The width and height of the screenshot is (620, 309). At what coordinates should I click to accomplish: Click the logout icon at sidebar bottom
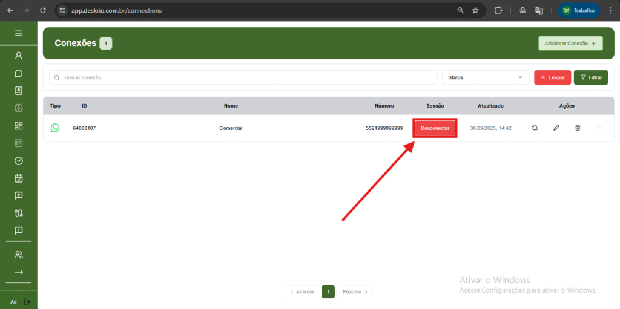[27, 301]
